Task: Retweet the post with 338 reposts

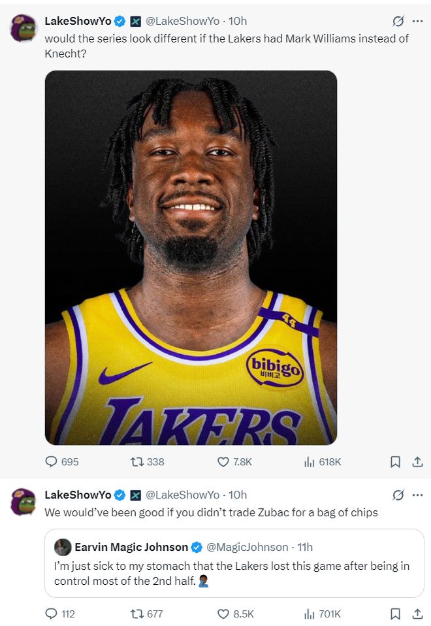Action: tap(148, 462)
